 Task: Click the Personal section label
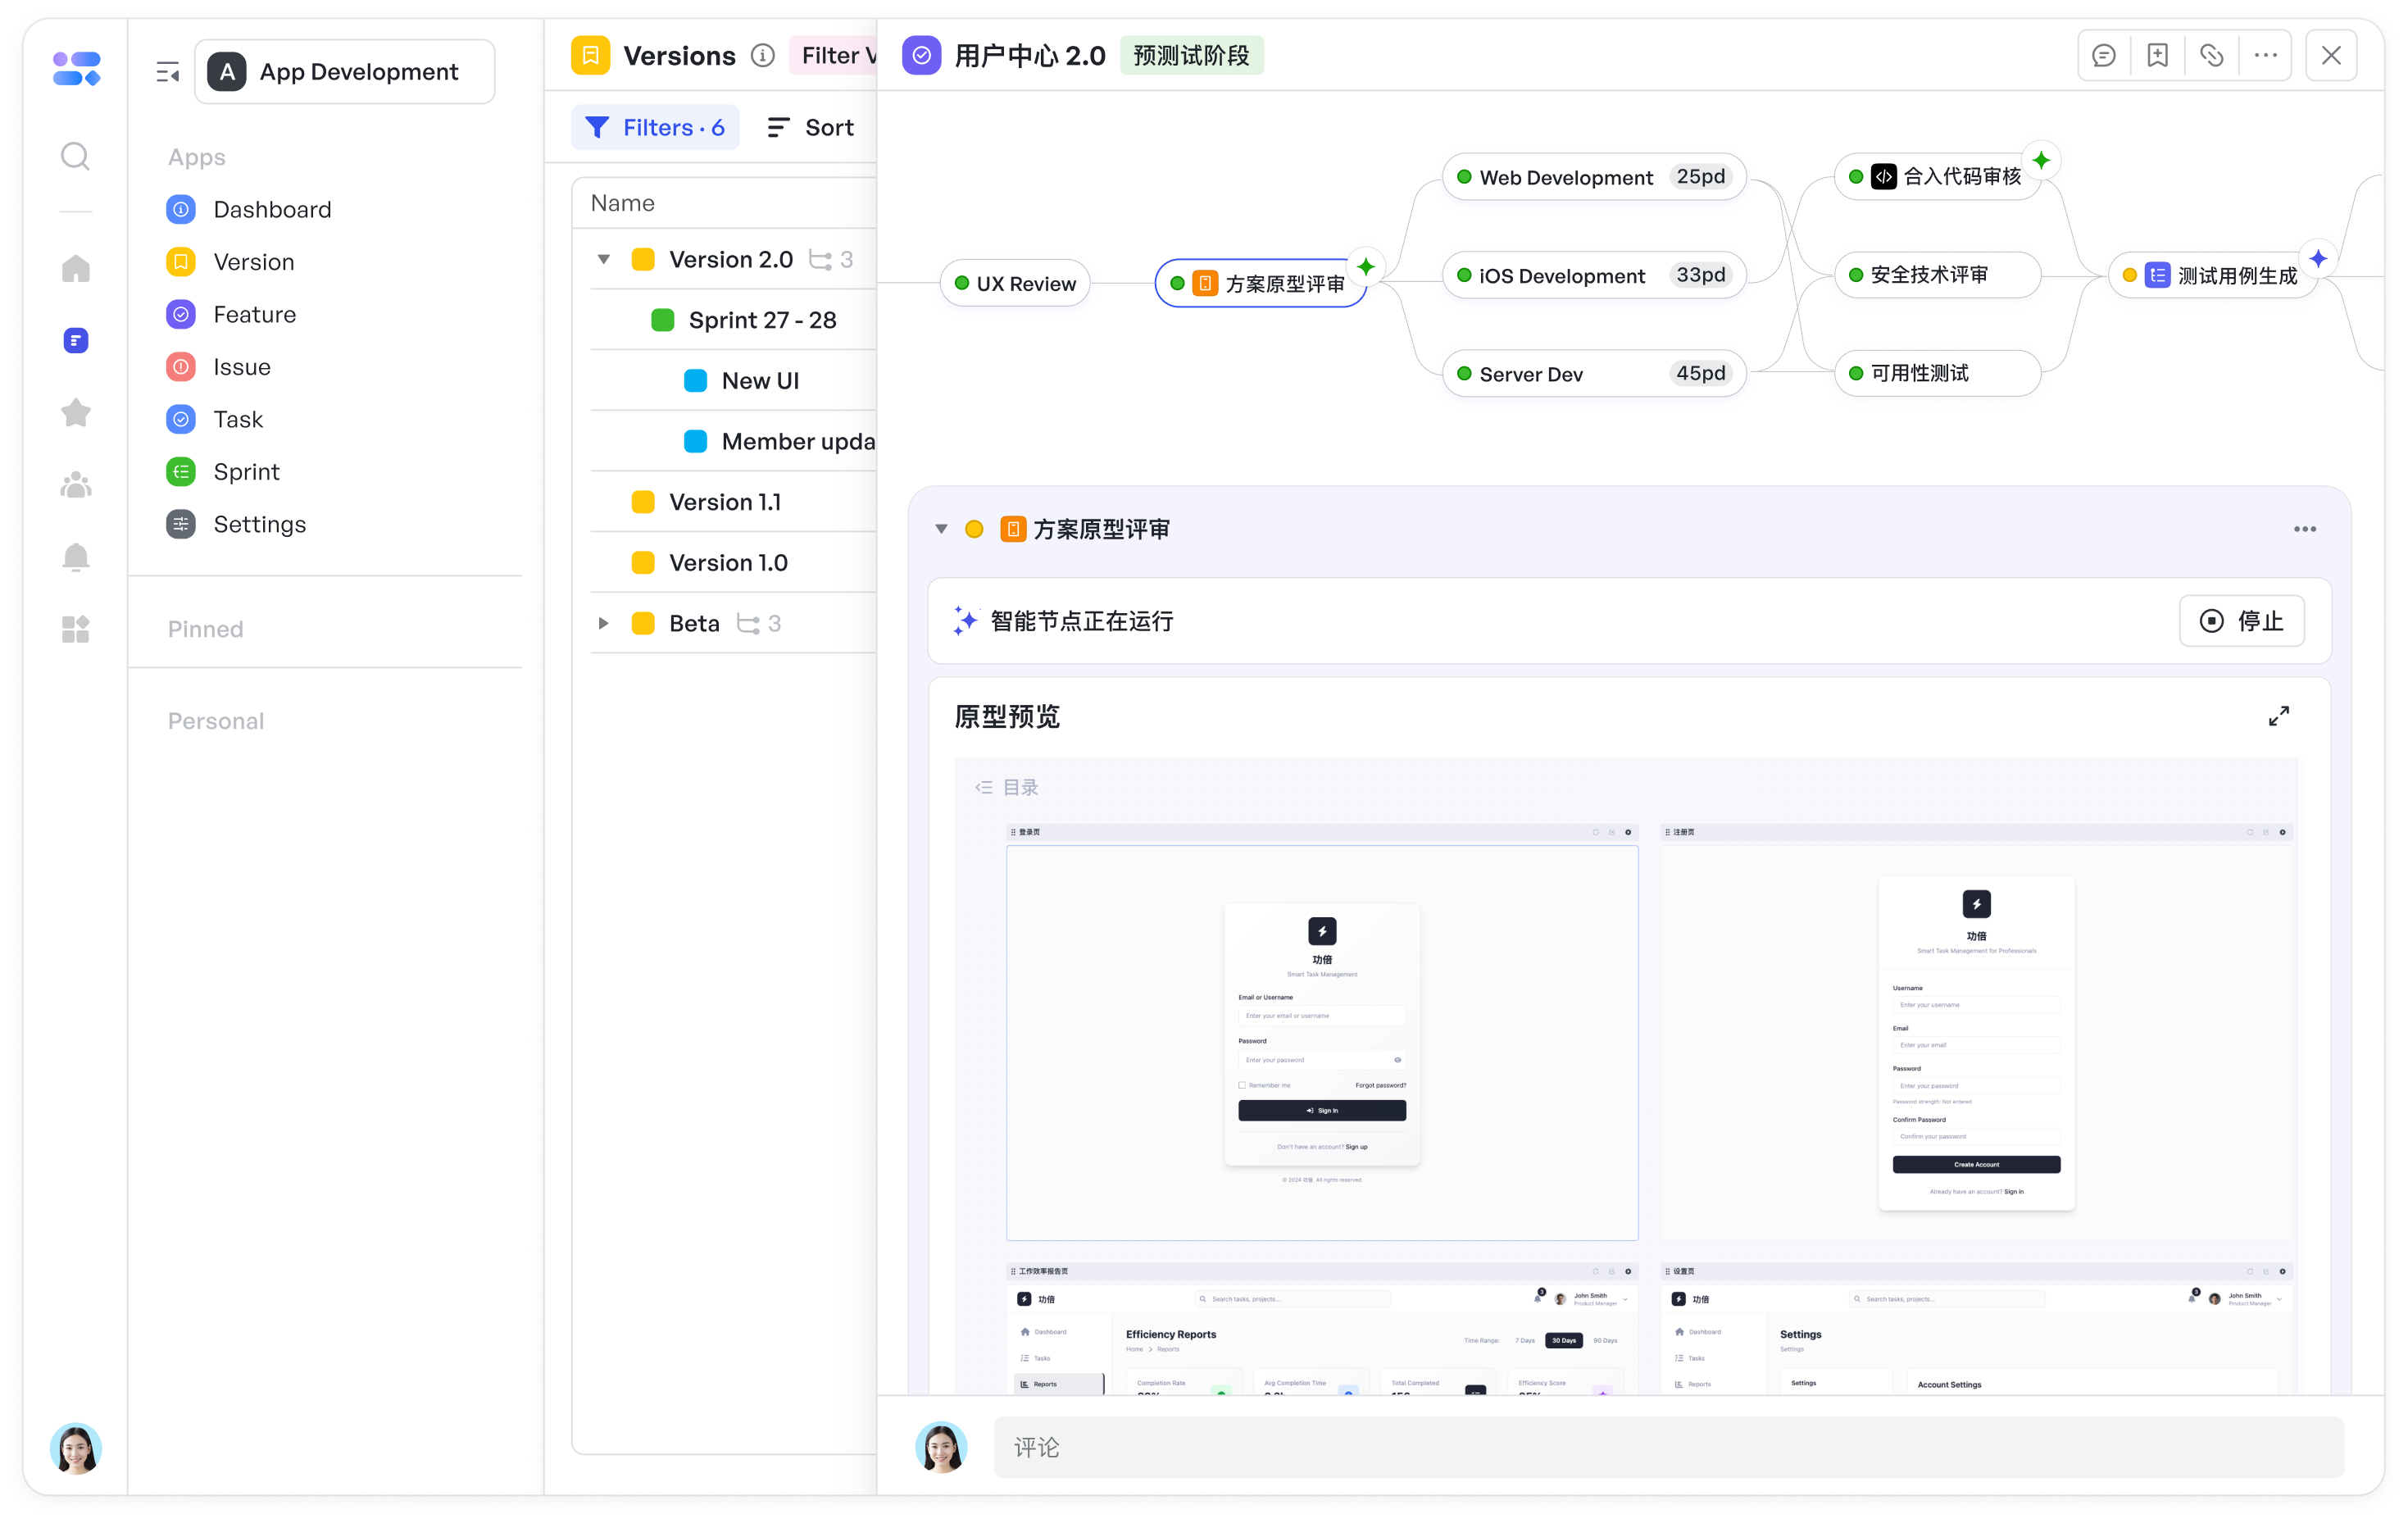216,722
